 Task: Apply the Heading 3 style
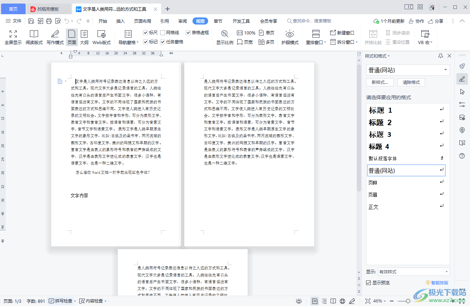[406, 134]
